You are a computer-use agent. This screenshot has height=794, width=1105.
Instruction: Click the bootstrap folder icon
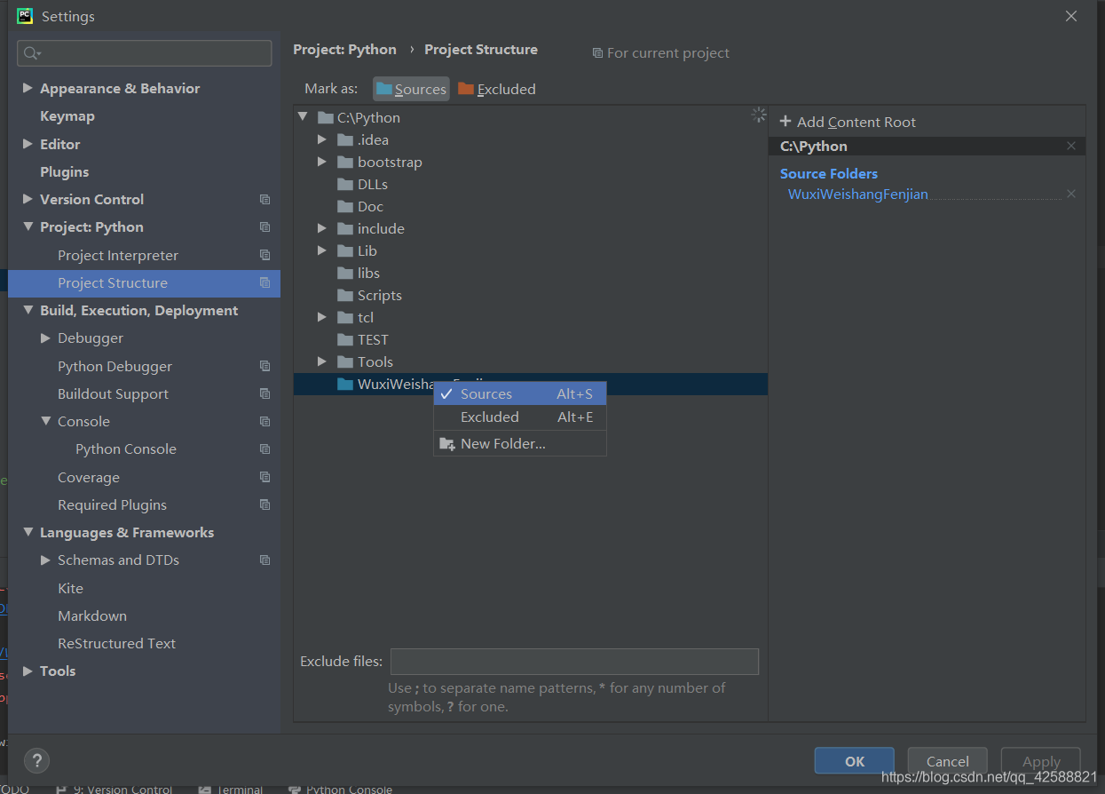click(x=345, y=162)
